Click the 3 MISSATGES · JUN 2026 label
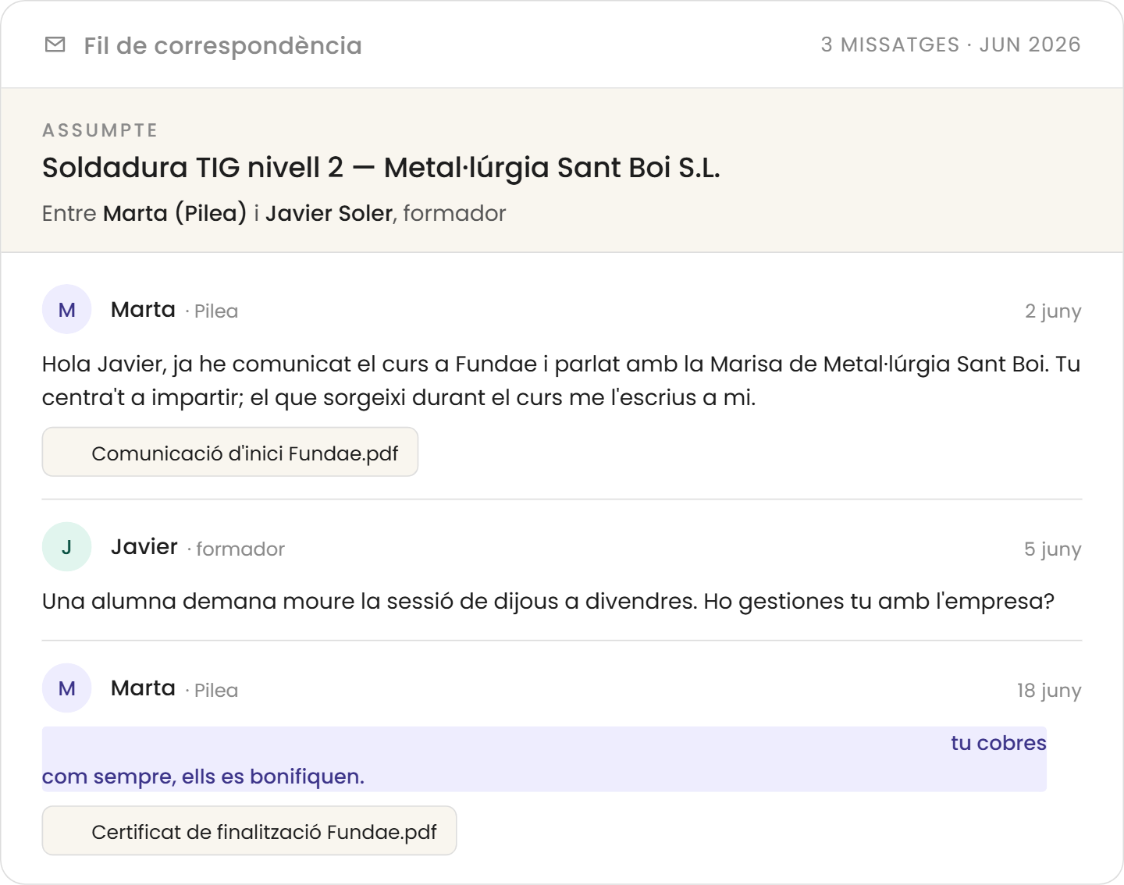 (x=951, y=44)
